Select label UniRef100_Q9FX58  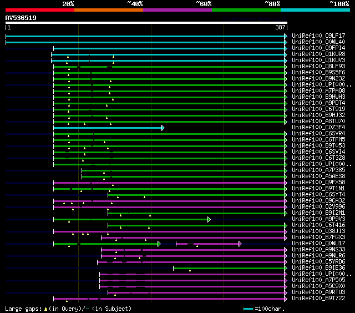tap(318, 183)
